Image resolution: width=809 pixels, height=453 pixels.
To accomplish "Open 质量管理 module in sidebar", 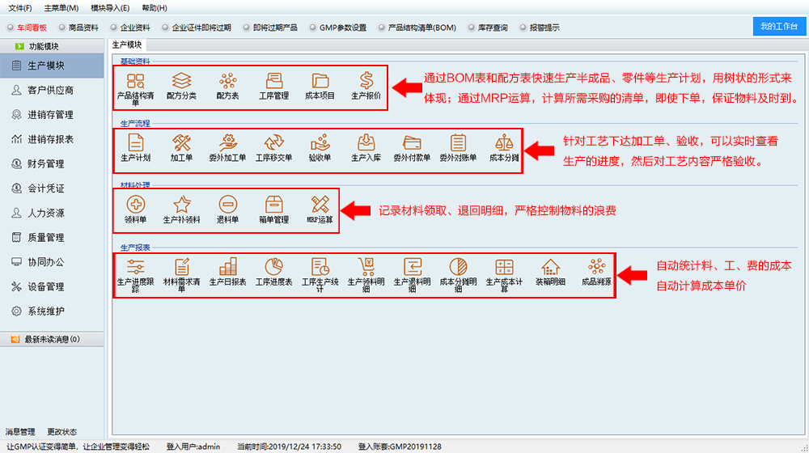I will 52,237.
